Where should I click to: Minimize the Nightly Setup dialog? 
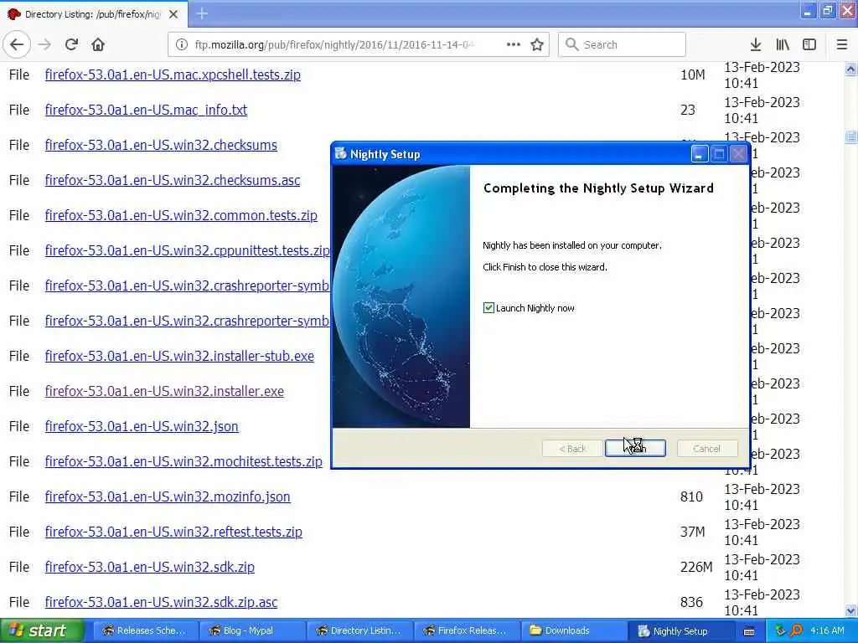tap(700, 154)
